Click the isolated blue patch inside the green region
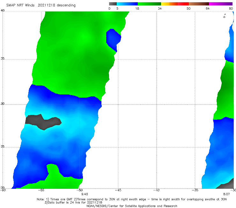The image size is (236, 208). (x=113, y=40)
